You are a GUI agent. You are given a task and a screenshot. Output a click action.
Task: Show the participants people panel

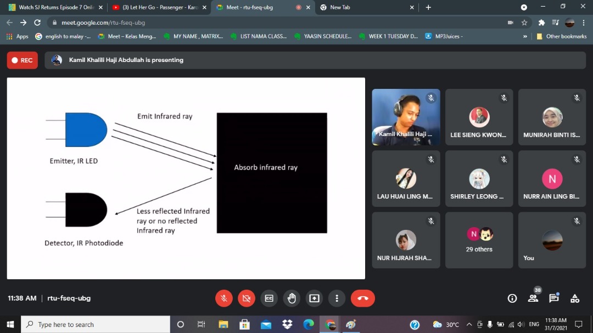[x=533, y=298]
